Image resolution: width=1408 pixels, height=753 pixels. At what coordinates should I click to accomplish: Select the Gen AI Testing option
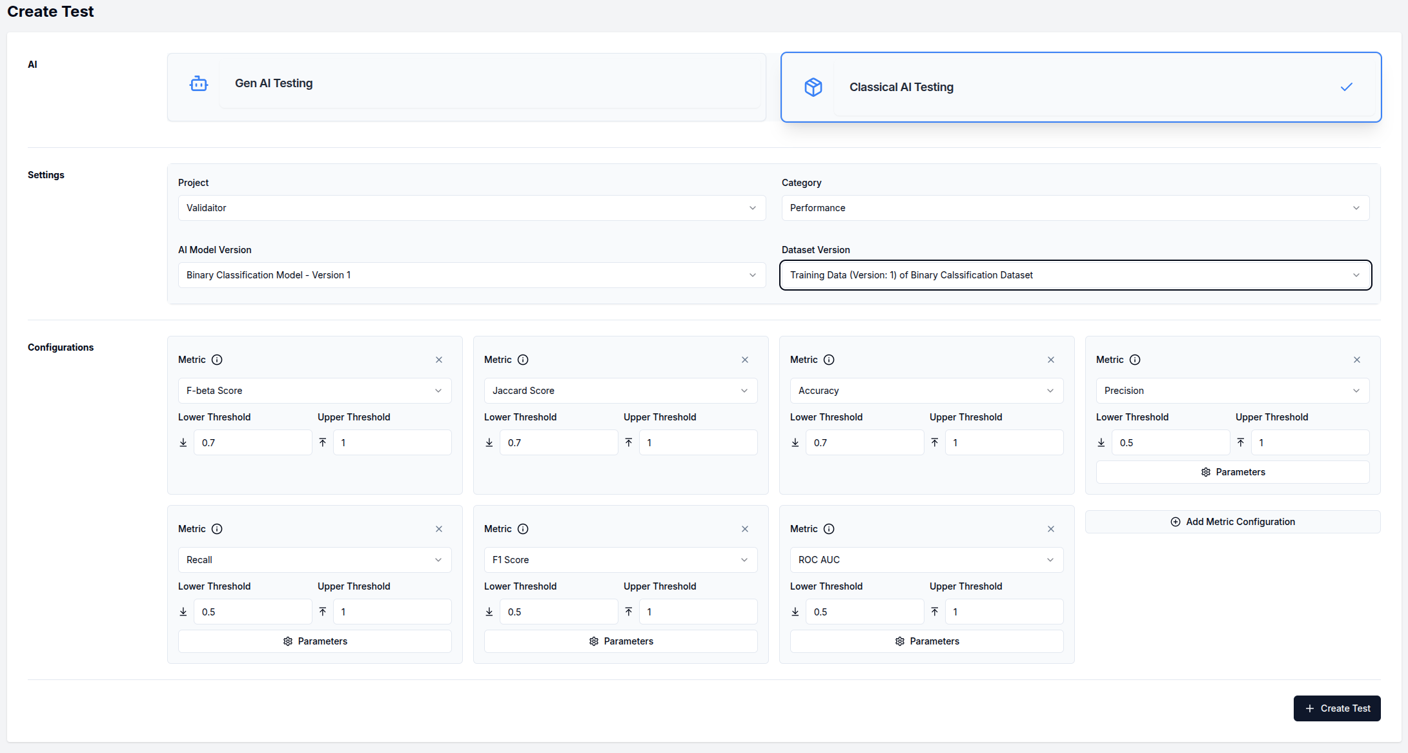tap(466, 87)
